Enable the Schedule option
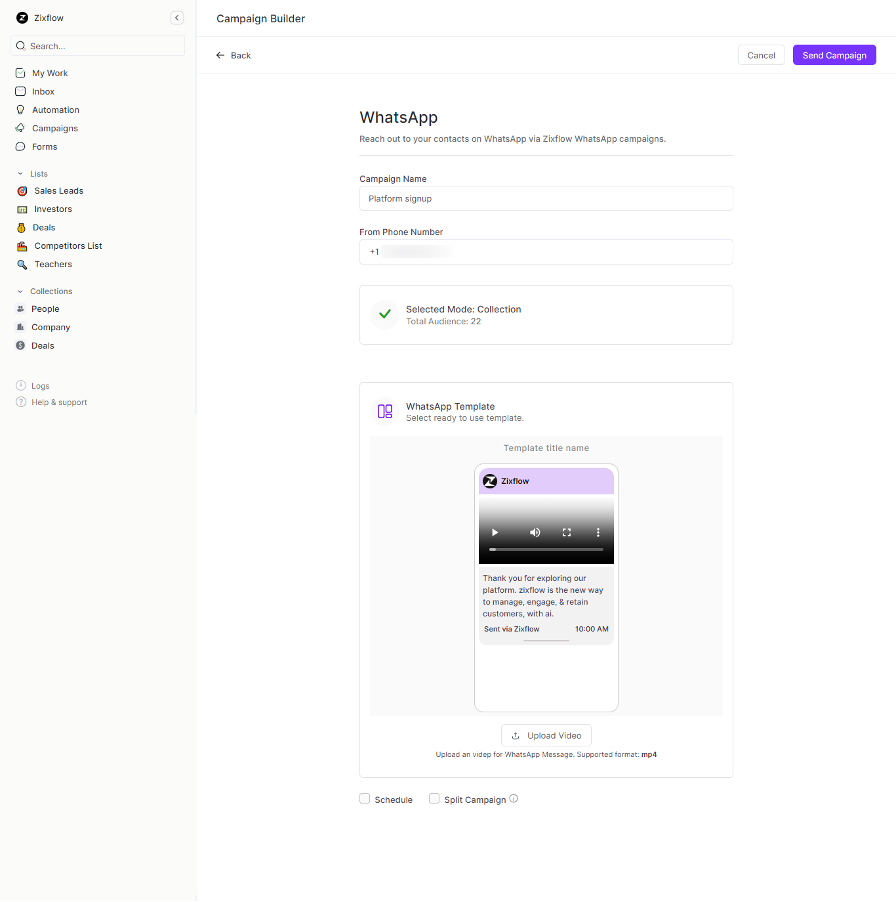 coord(365,798)
